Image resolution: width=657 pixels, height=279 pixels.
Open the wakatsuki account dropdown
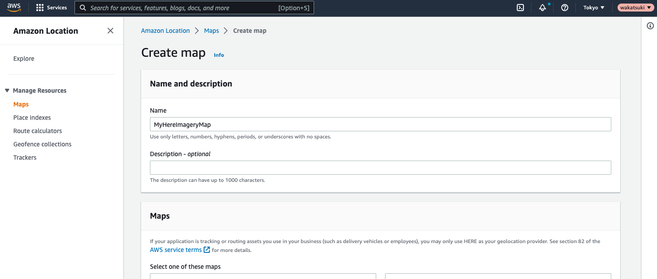(x=635, y=8)
